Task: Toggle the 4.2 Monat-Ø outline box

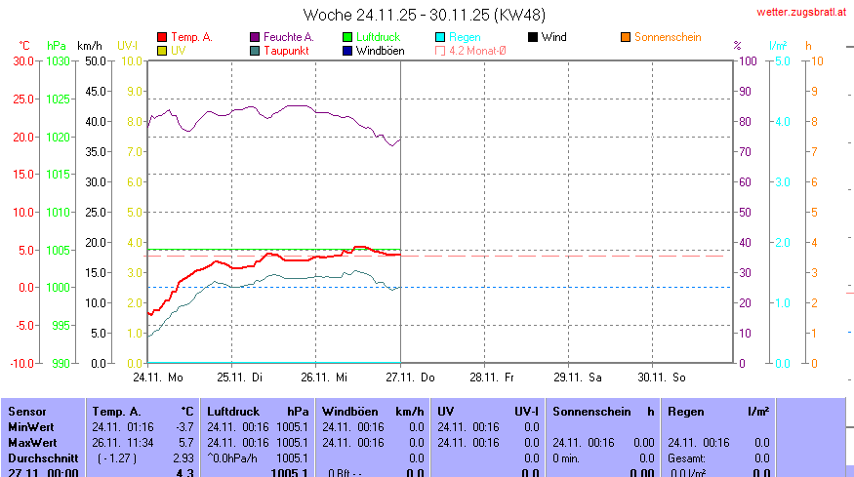Action: tap(440, 50)
